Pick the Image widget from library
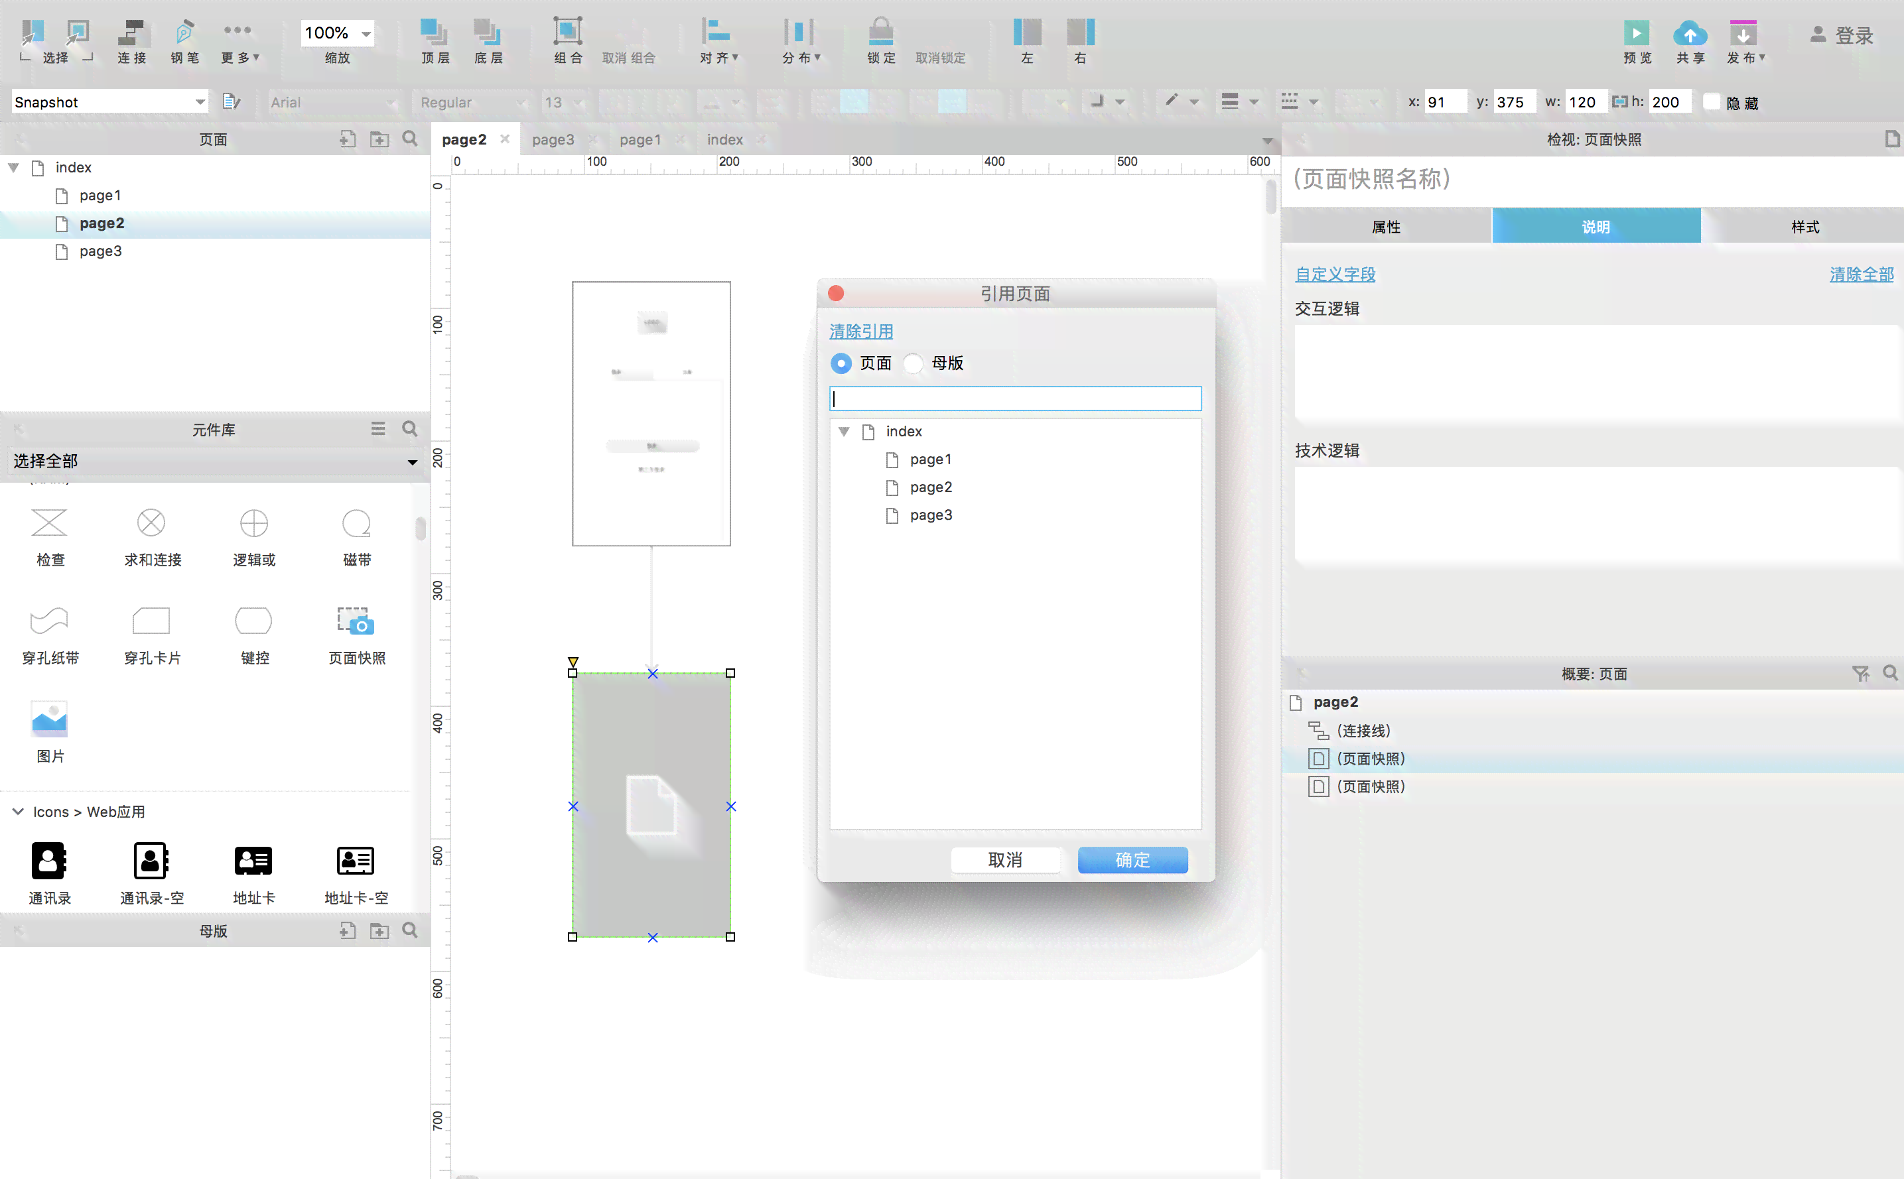 click(49, 731)
